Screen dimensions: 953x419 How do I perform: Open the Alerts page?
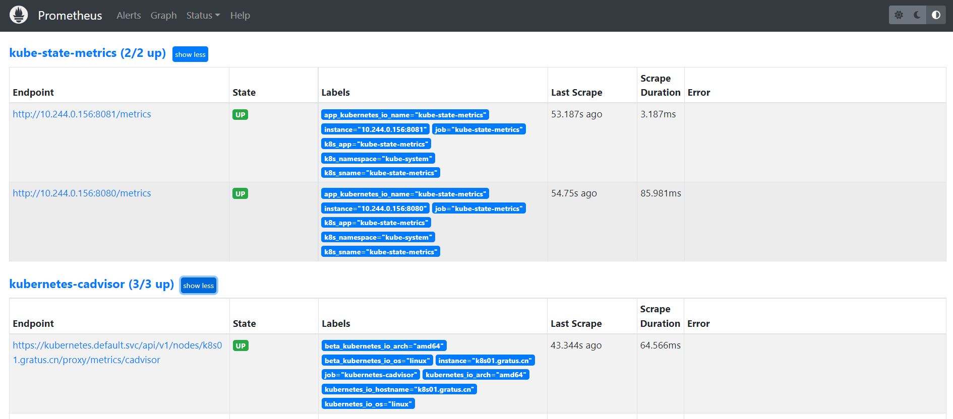click(x=129, y=16)
